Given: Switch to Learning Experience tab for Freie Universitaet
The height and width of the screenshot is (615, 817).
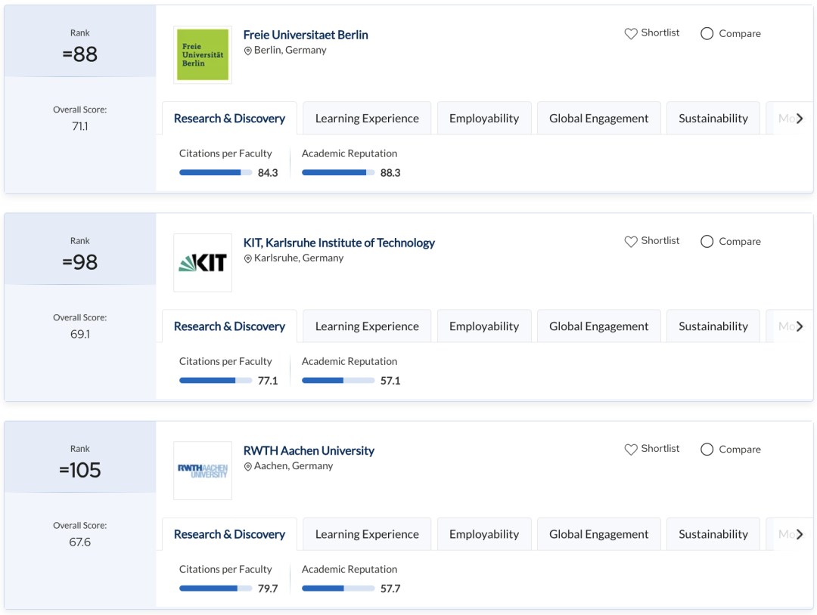Looking at the screenshot, I should (x=367, y=119).
